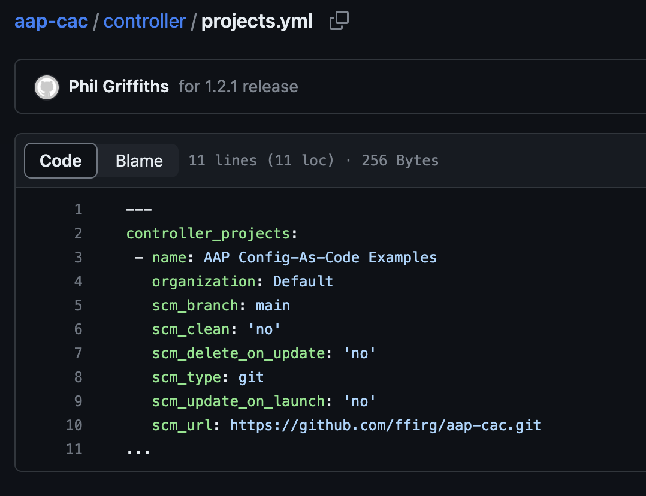Click the '---' document start marker
Image resolution: width=646 pixels, height=496 pixels.
click(x=139, y=210)
